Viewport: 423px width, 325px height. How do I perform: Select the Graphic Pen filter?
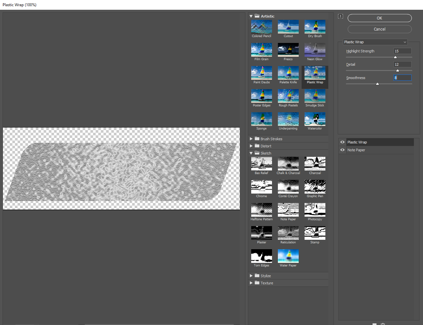pyautogui.click(x=315, y=186)
